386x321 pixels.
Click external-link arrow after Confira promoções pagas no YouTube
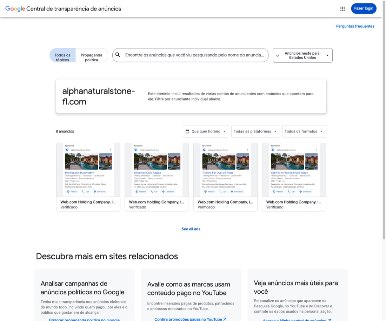tap(225, 319)
